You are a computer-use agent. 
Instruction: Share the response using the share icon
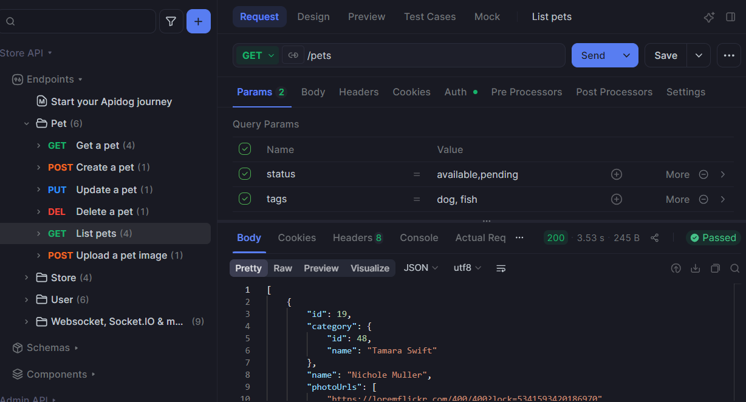coord(654,237)
